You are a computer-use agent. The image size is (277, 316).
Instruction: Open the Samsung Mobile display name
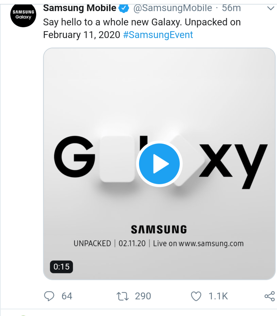click(x=80, y=8)
